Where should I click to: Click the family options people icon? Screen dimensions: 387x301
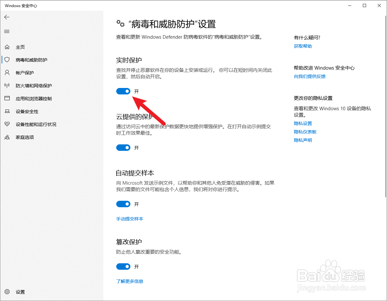click(x=7, y=137)
